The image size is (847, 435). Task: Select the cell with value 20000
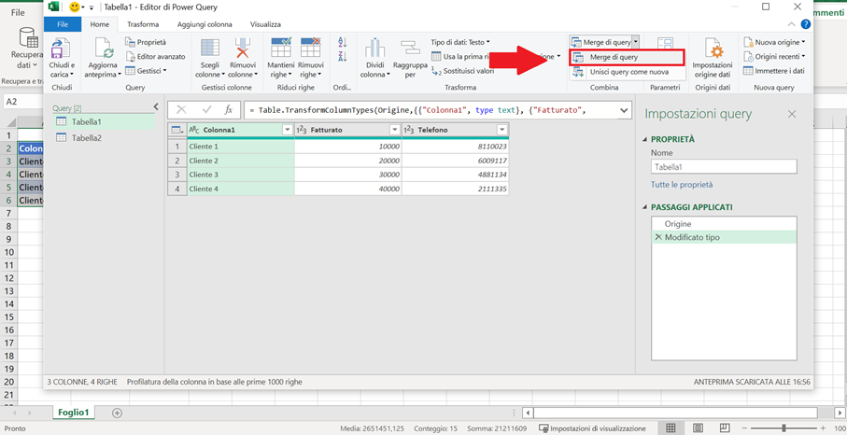[348, 161]
